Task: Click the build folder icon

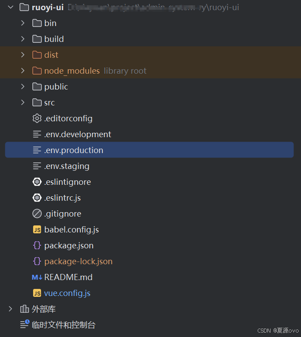Action: point(37,39)
